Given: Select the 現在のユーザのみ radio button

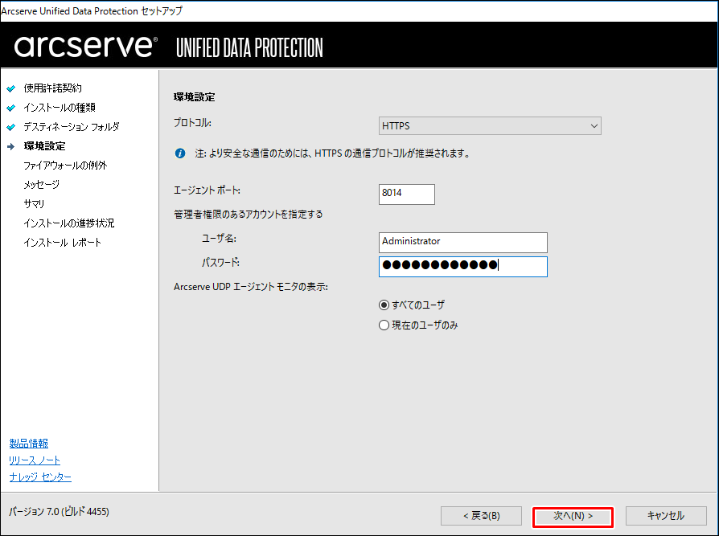Looking at the screenshot, I should pyautogui.click(x=384, y=325).
